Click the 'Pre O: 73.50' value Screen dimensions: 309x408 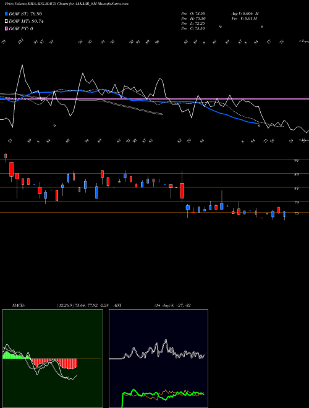pyautogui.click(x=193, y=14)
